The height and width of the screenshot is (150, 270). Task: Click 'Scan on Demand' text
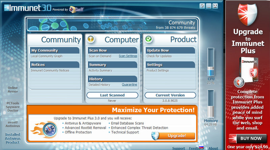(x=100, y=56)
